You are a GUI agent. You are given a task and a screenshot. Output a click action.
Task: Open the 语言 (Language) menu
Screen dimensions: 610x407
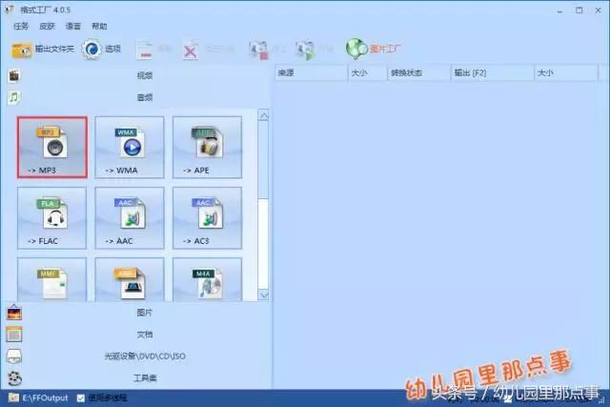coord(73,26)
